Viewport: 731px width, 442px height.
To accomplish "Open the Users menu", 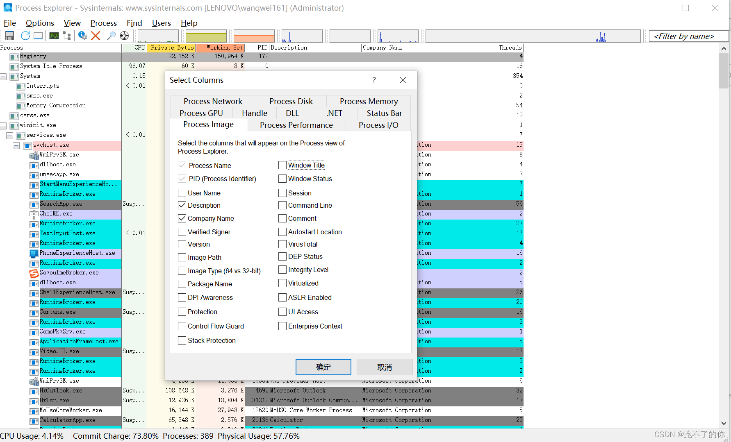I will click(162, 23).
